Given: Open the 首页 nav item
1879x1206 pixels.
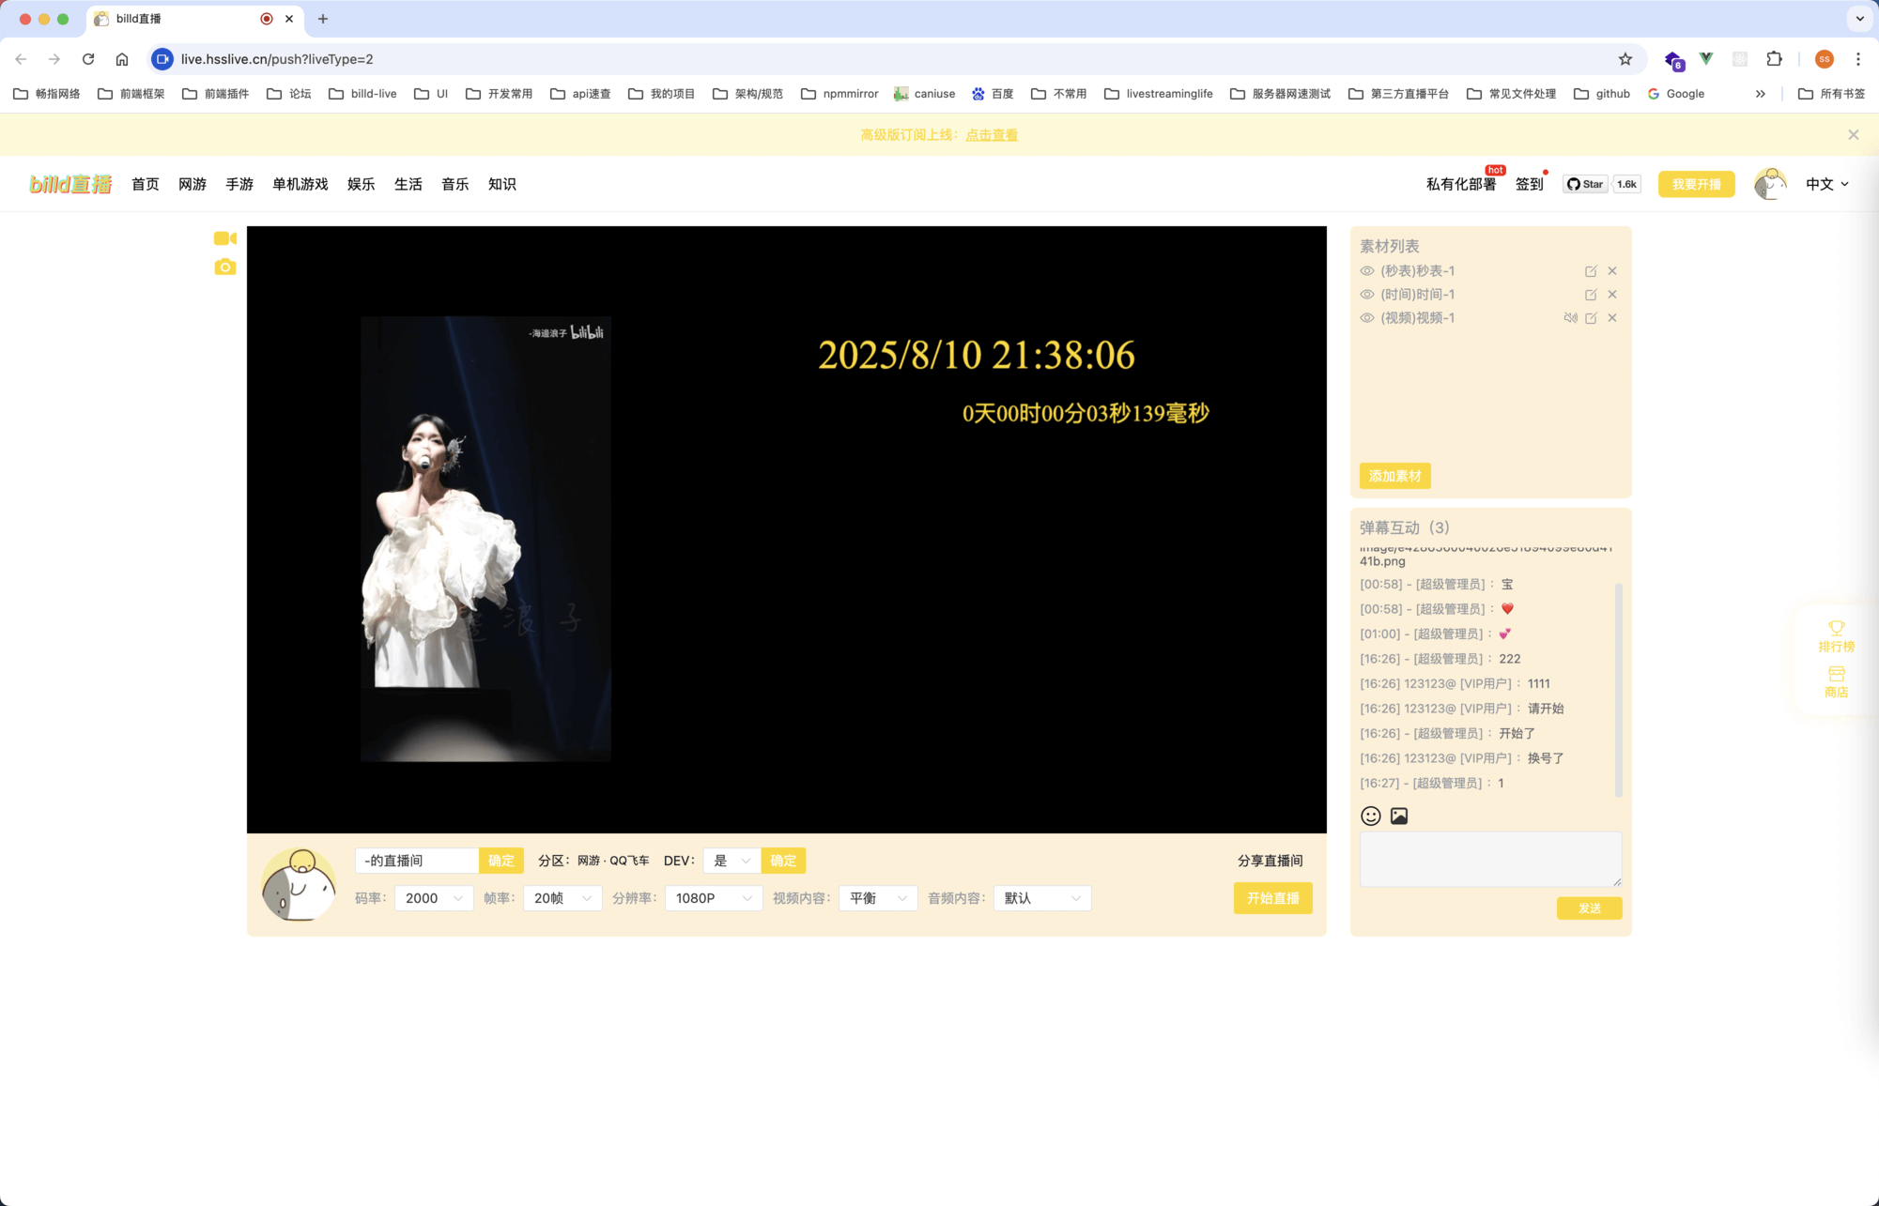Looking at the screenshot, I should pos(146,184).
